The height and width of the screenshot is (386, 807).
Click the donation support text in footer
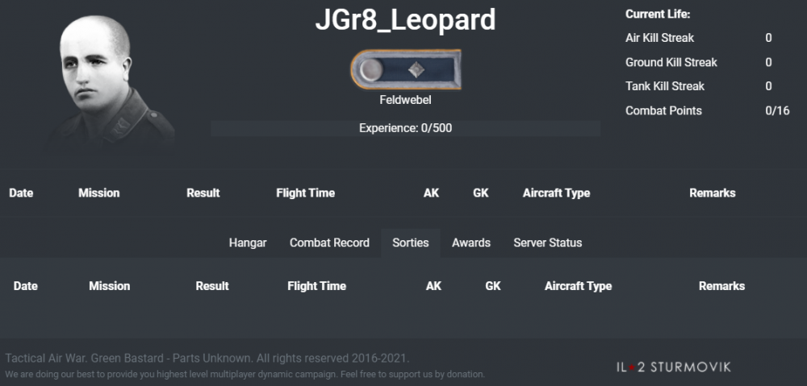point(245,375)
